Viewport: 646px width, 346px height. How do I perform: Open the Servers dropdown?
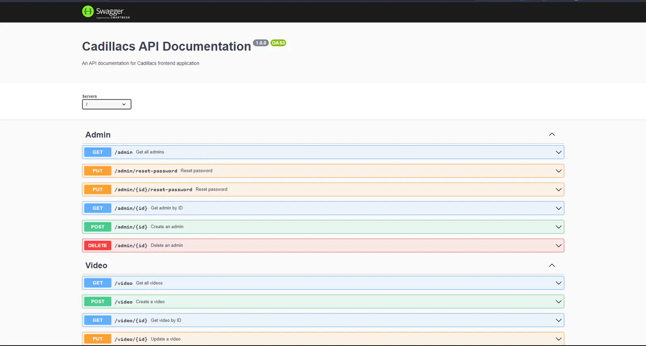[107, 104]
